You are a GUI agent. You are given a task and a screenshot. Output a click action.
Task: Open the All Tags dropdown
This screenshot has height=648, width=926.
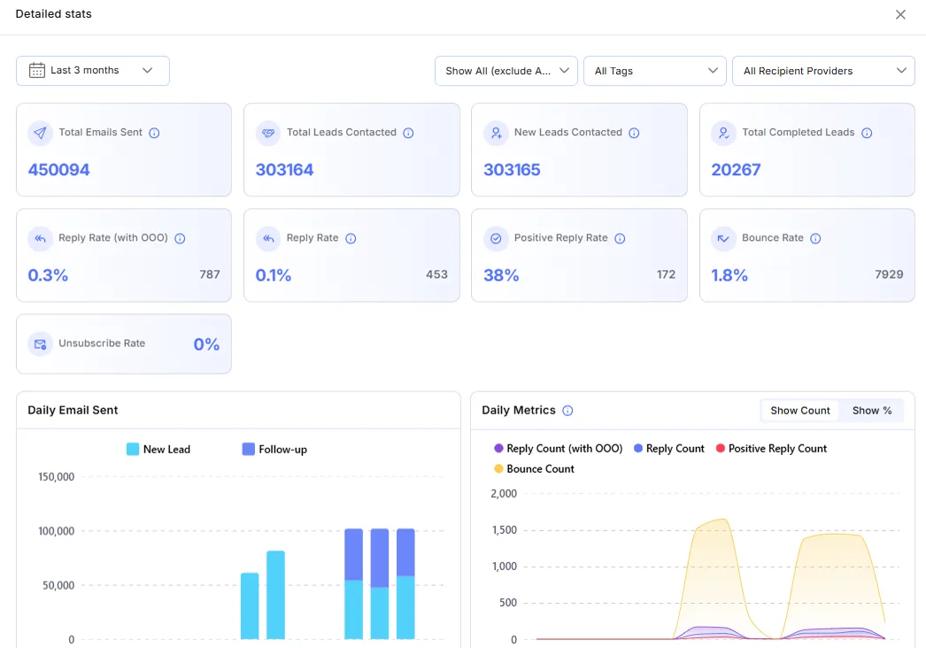(x=655, y=71)
